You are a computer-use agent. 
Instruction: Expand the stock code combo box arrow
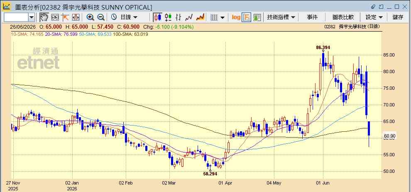pos(32,17)
